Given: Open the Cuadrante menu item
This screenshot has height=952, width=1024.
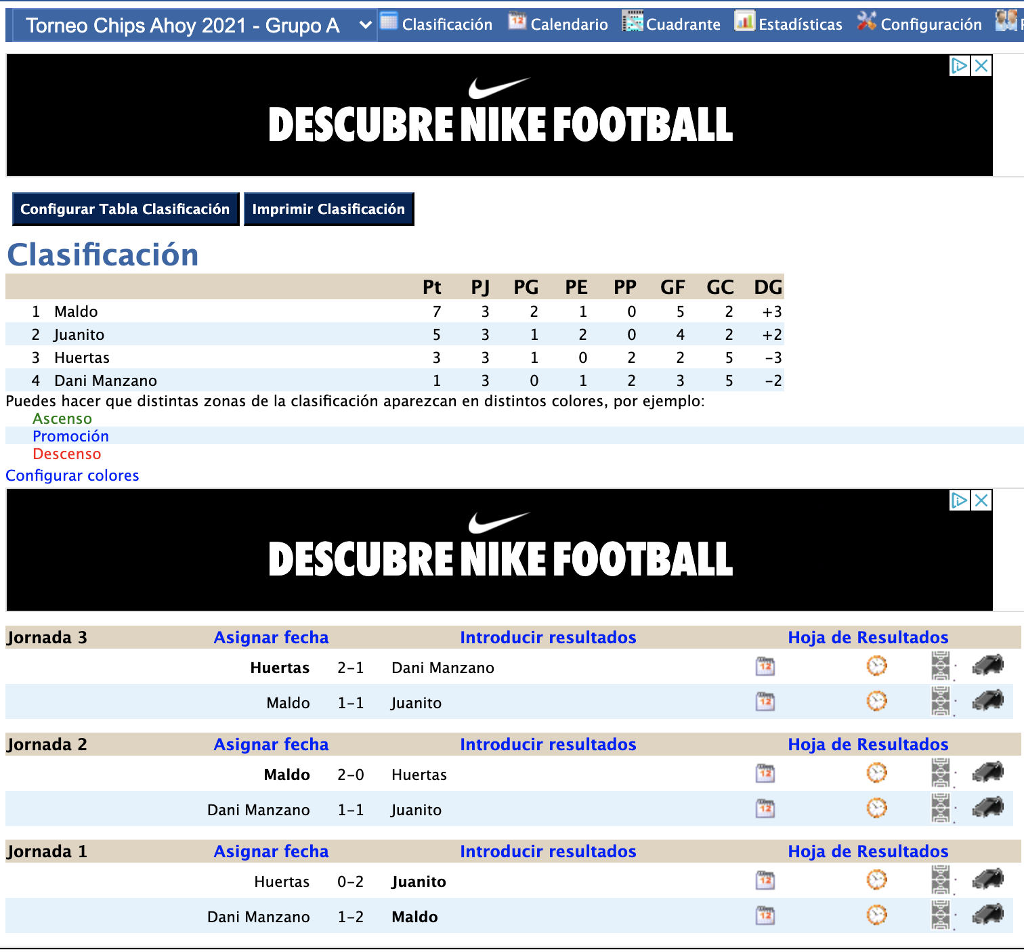Looking at the screenshot, I should click(x=672, y=24).
